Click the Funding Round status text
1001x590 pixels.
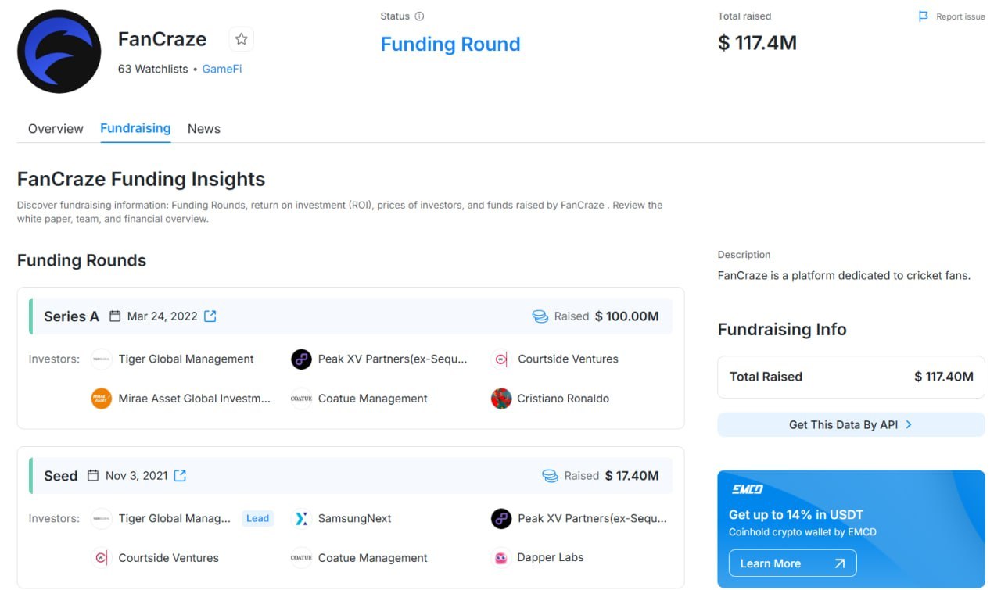[x=450, y=44]
